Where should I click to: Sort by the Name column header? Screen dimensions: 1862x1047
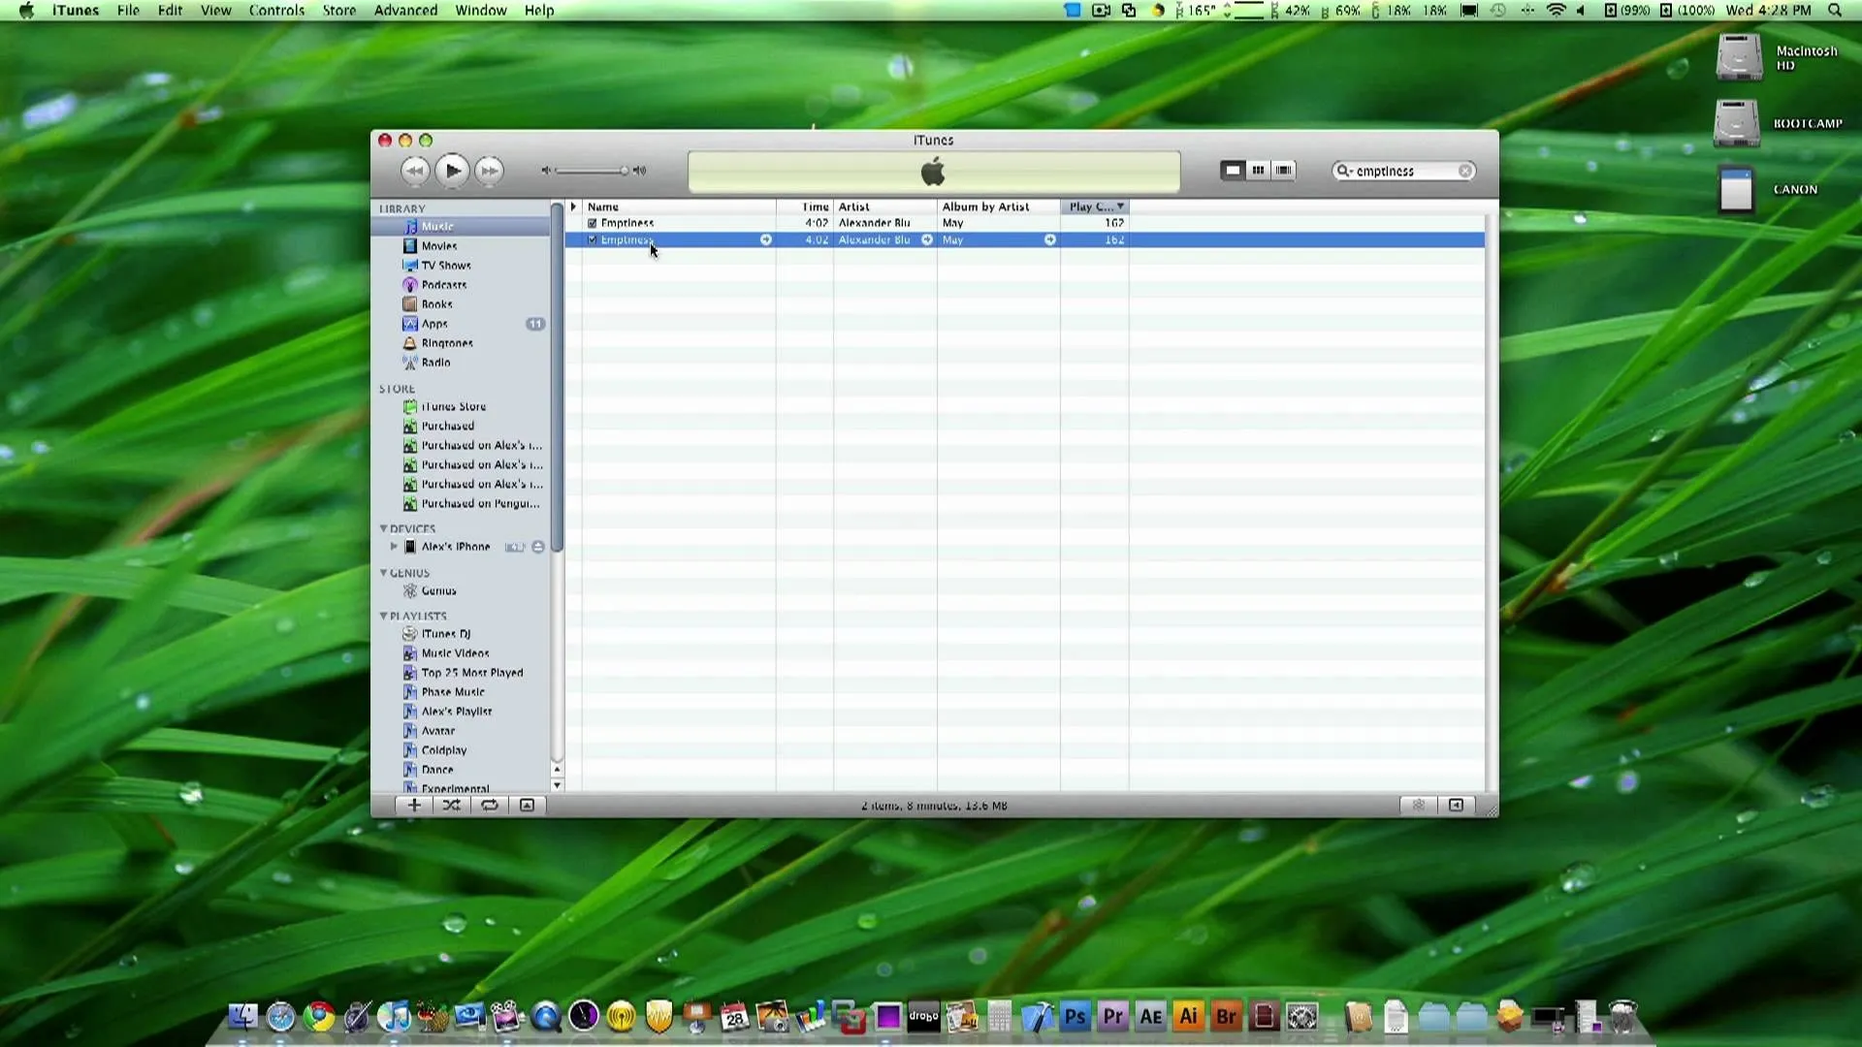(679, 206)
